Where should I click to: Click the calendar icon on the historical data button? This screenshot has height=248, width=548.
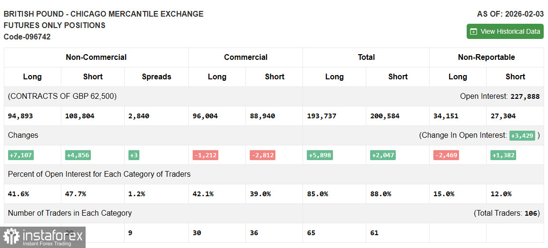[x=474, y=31]
